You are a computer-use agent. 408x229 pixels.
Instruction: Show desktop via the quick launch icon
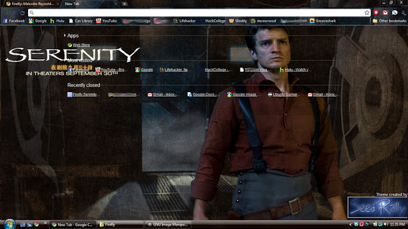point(23,225)
